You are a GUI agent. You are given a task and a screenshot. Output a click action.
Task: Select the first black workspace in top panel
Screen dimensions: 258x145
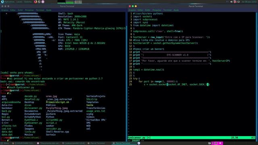61,2
